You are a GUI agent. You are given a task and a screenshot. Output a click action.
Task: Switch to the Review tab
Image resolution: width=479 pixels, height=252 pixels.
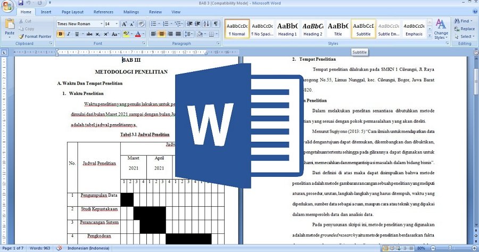[x=155, y=12]
